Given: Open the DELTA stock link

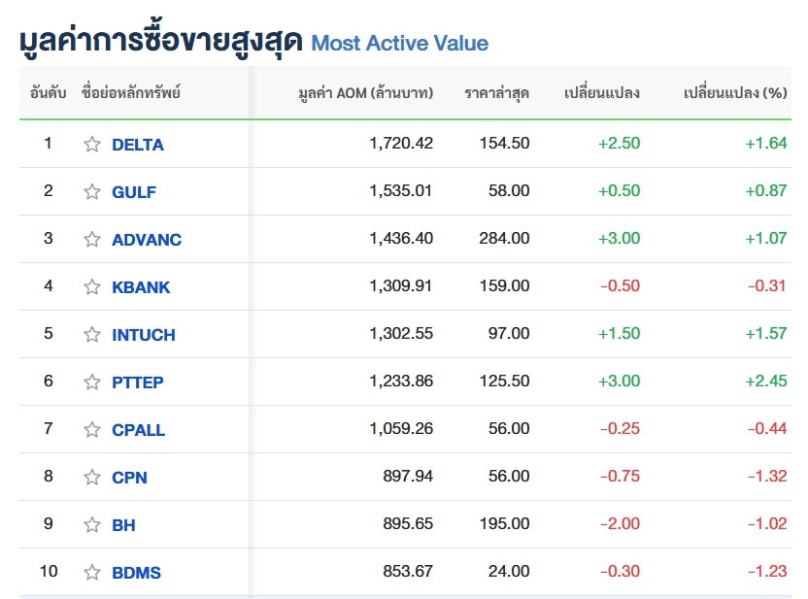Looking at the screenshot, I should pos(138,145).
